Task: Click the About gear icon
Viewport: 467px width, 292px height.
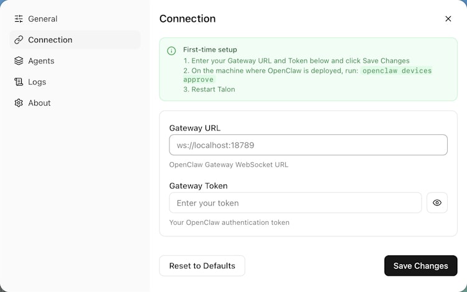Action: 19,103
